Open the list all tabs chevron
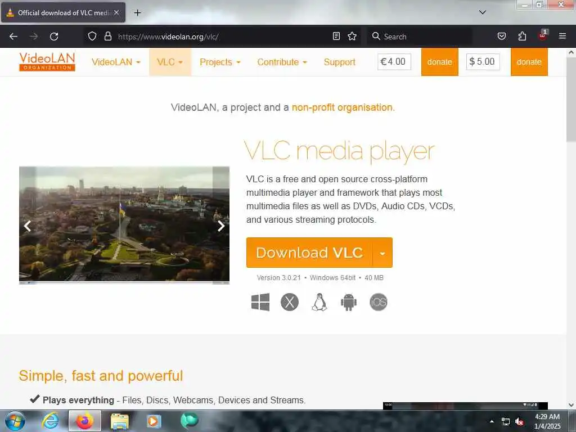 483,12
